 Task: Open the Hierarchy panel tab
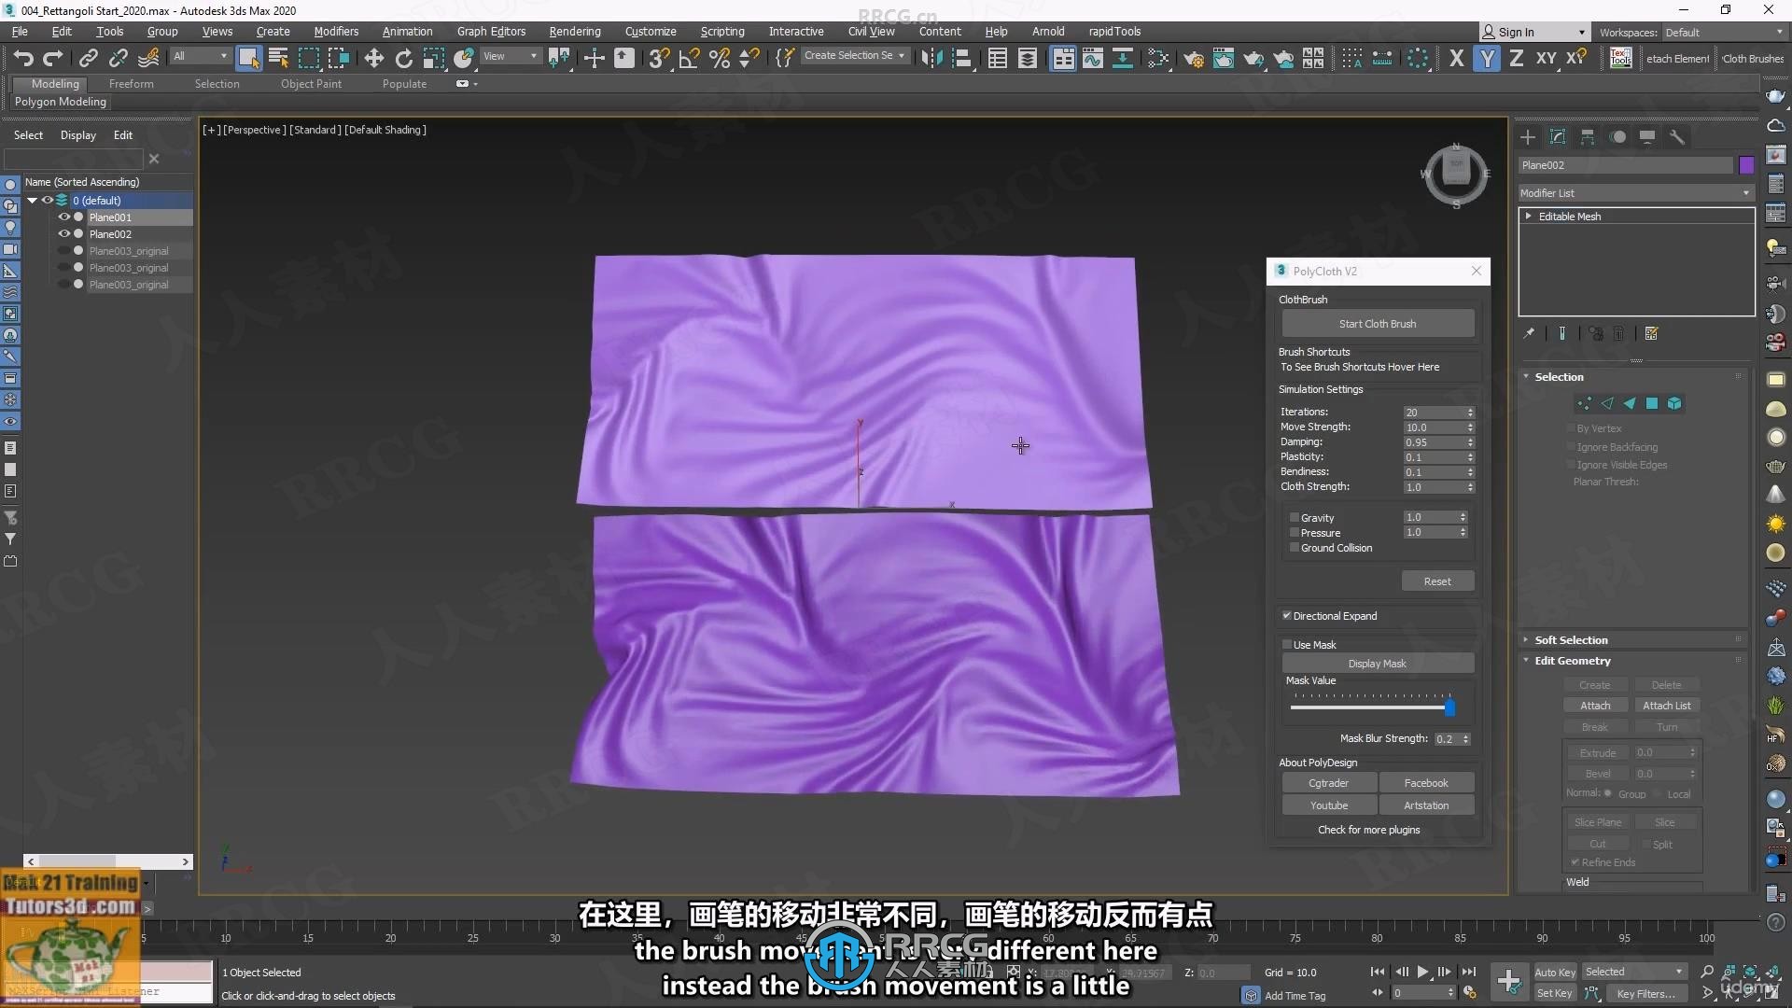[1588, 137]
